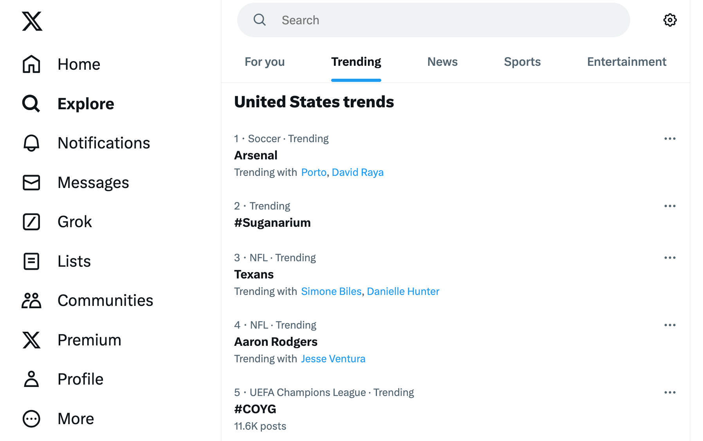Open trend settings via gear icon
Screen dimensions: 703x441
pos(670,20)
